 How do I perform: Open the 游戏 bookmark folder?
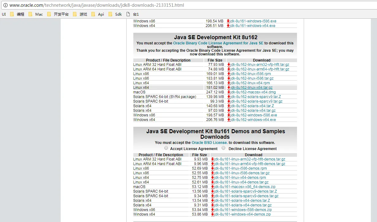coord(80,14)
